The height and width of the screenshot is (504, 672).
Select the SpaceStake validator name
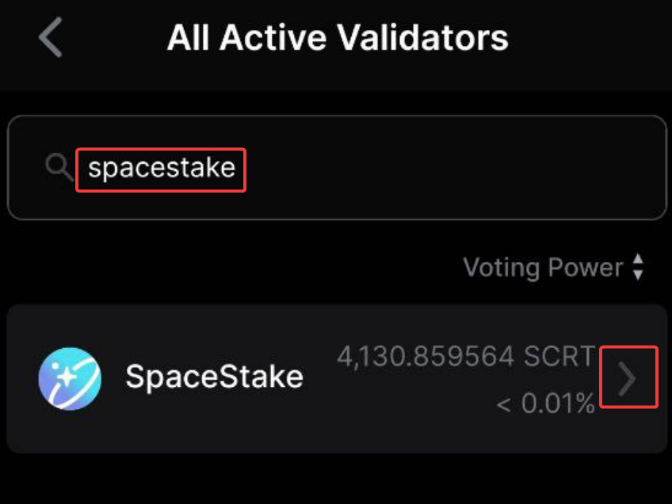[214, 377]
